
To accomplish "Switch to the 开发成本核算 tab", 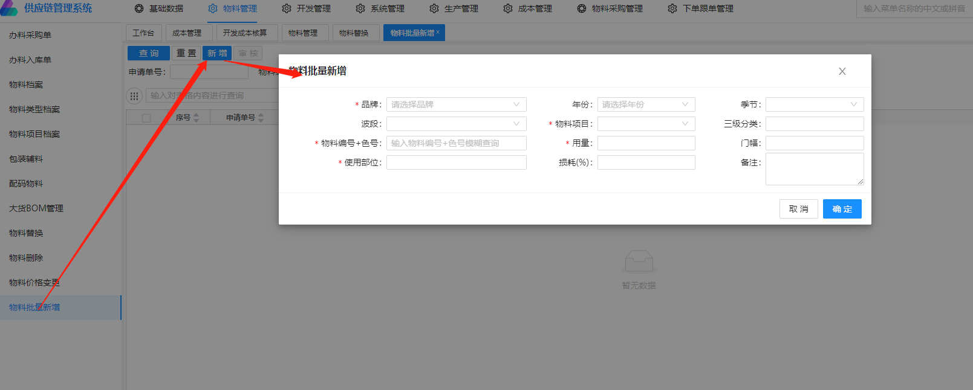I will [244, 33].
